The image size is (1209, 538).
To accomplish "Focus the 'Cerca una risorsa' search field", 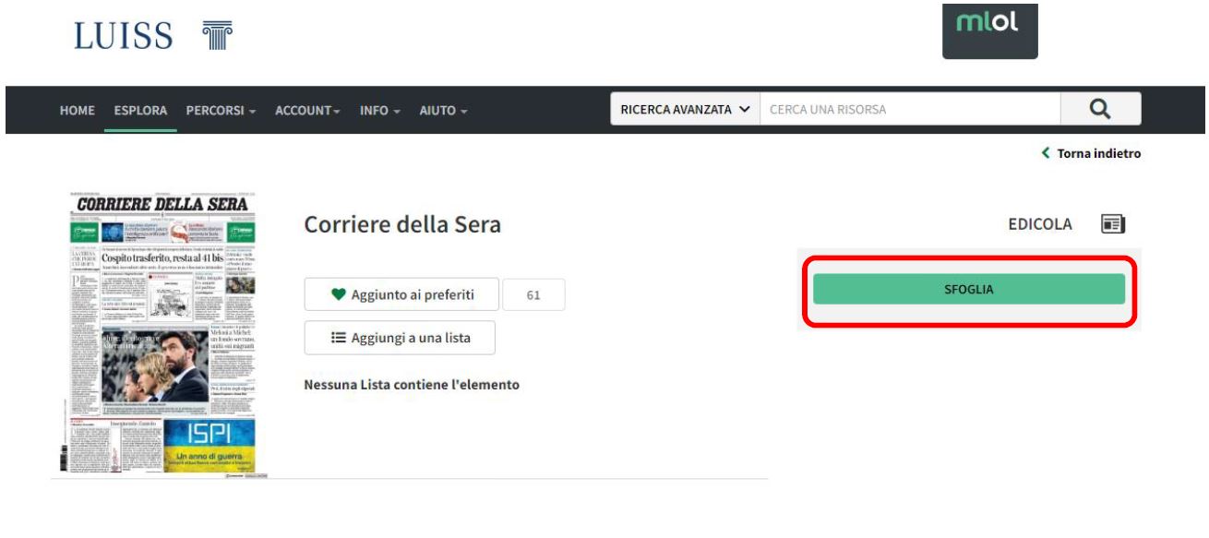I will 909,110.
